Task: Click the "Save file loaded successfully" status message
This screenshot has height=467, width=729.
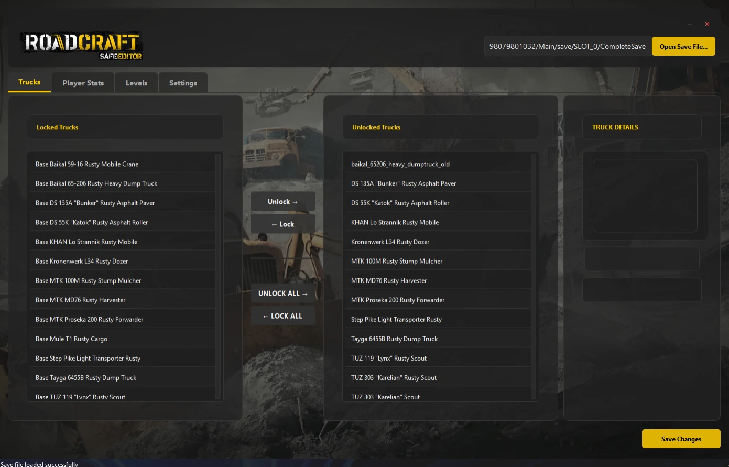Action: (39, 464)
